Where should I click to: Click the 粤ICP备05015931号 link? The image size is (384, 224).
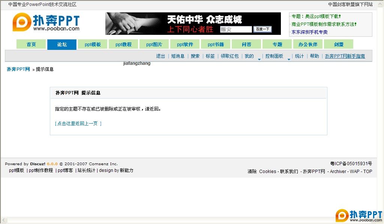pos(351,164)
